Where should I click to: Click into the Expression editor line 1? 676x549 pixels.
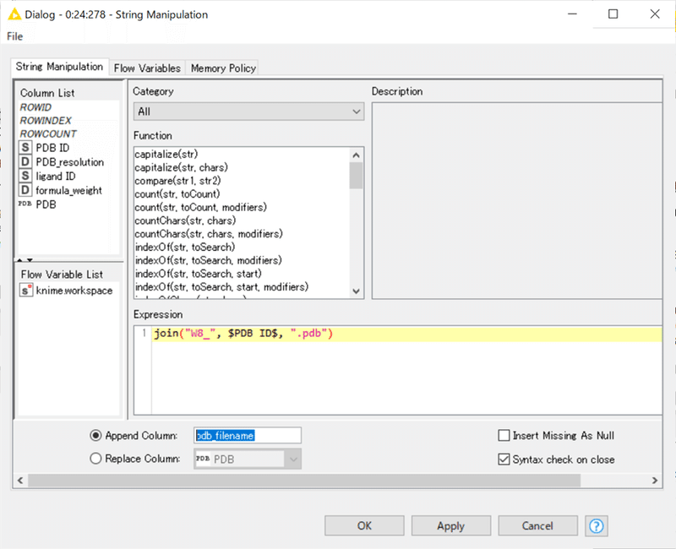click(406, 334)
